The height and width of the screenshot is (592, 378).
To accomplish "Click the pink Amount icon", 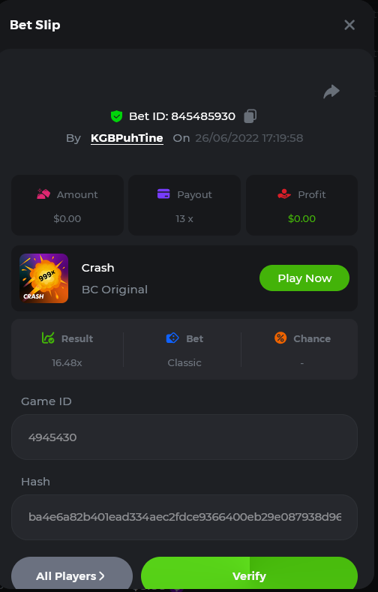I will pyautogui.click(x=43, y=194).
